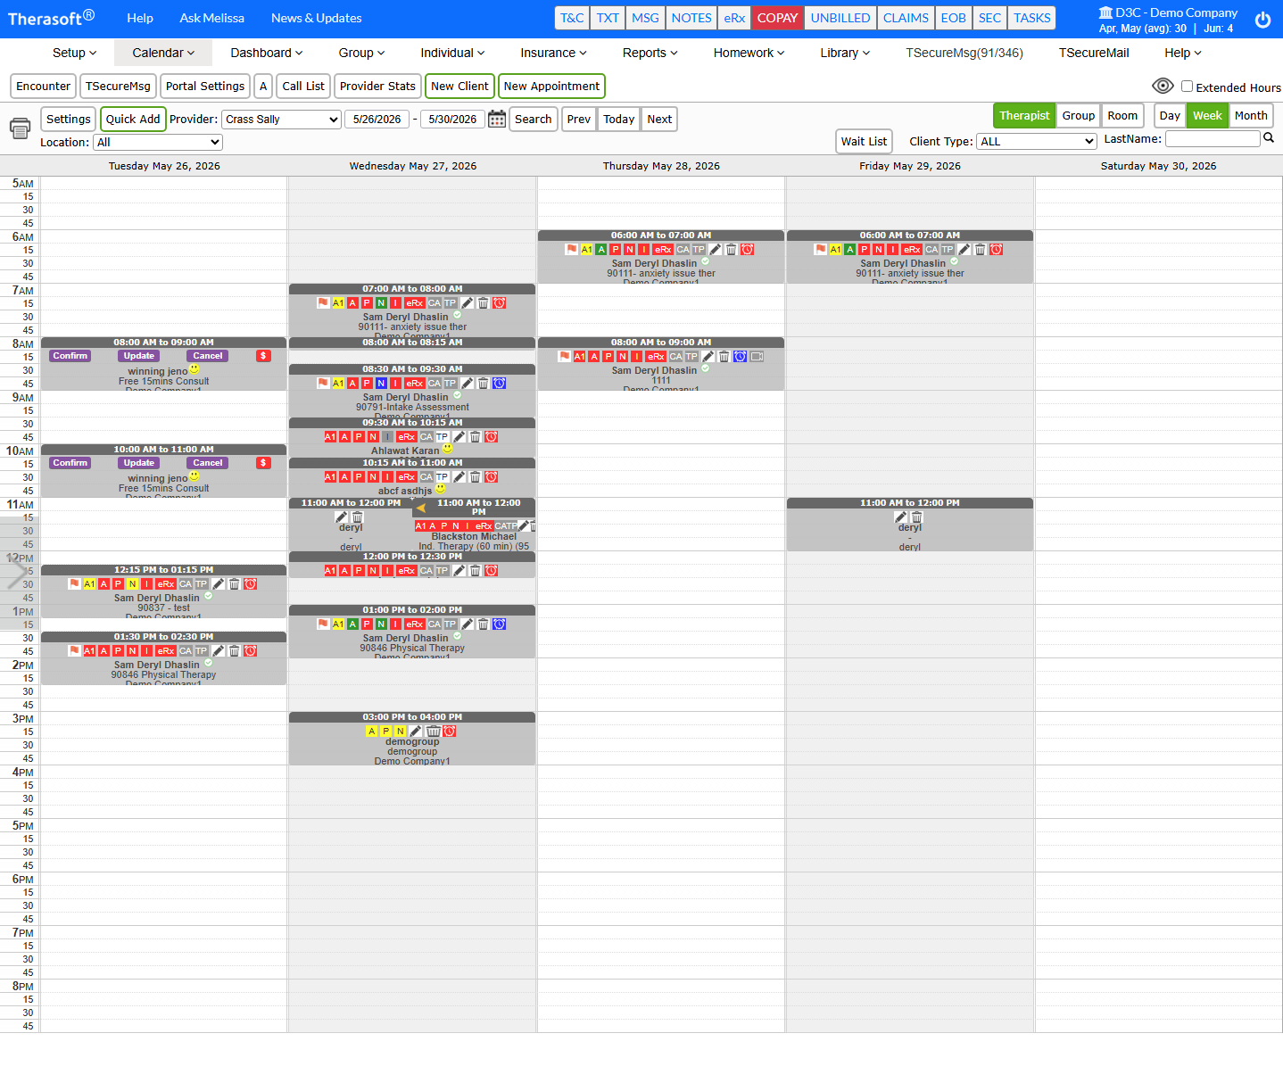Blue alarm clock on Wednesday 08:30 AM appointment
1283x1083 pixels.
(499, 384)
